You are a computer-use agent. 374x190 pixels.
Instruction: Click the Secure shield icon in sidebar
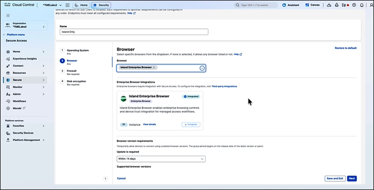point(8,80)
